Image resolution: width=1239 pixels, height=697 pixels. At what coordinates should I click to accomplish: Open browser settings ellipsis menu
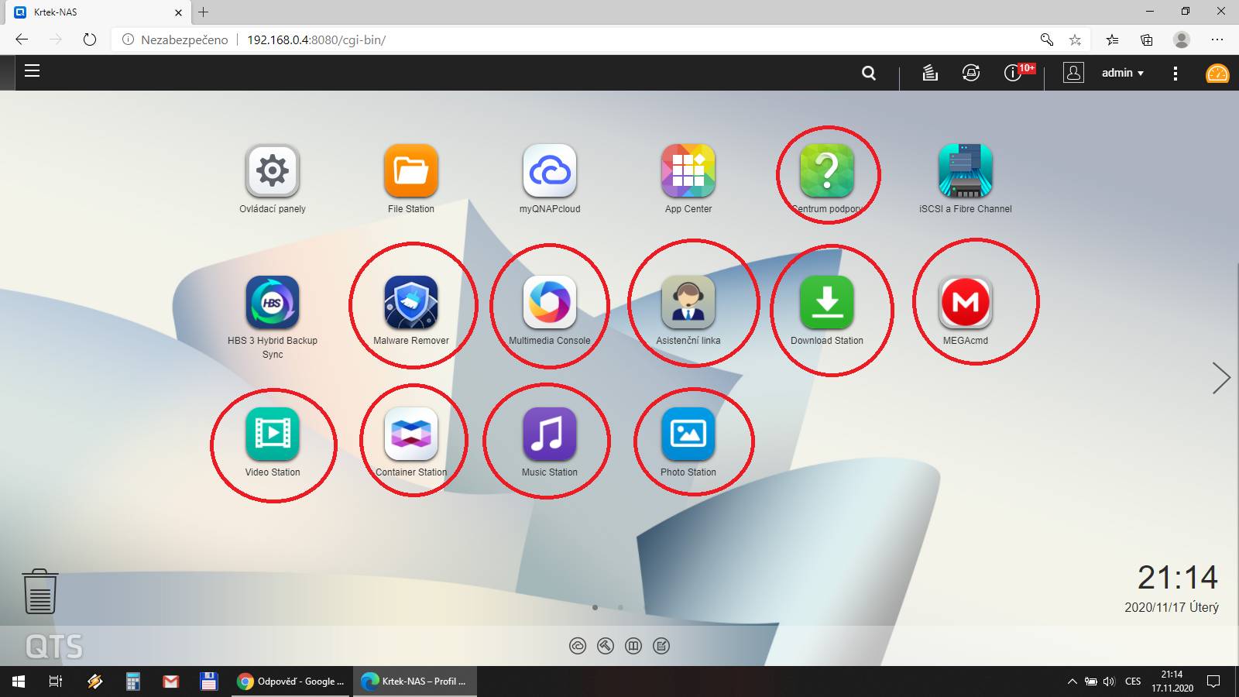(x=1217, y=39)
